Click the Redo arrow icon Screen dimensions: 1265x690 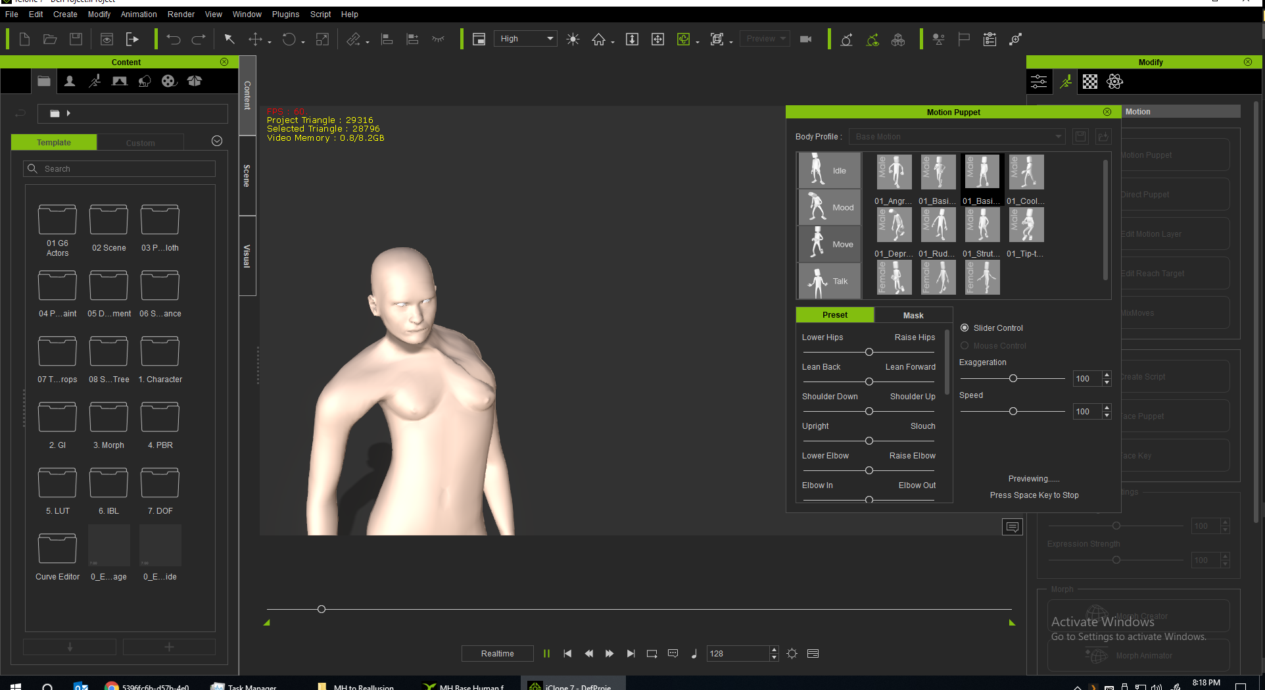[199, 39]
